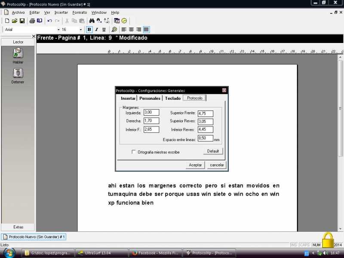Toggle underline formatting
The height and width of the screenshot is (258, 344).
tap(104, 29)
